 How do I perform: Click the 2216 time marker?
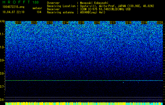click(97, 23)
